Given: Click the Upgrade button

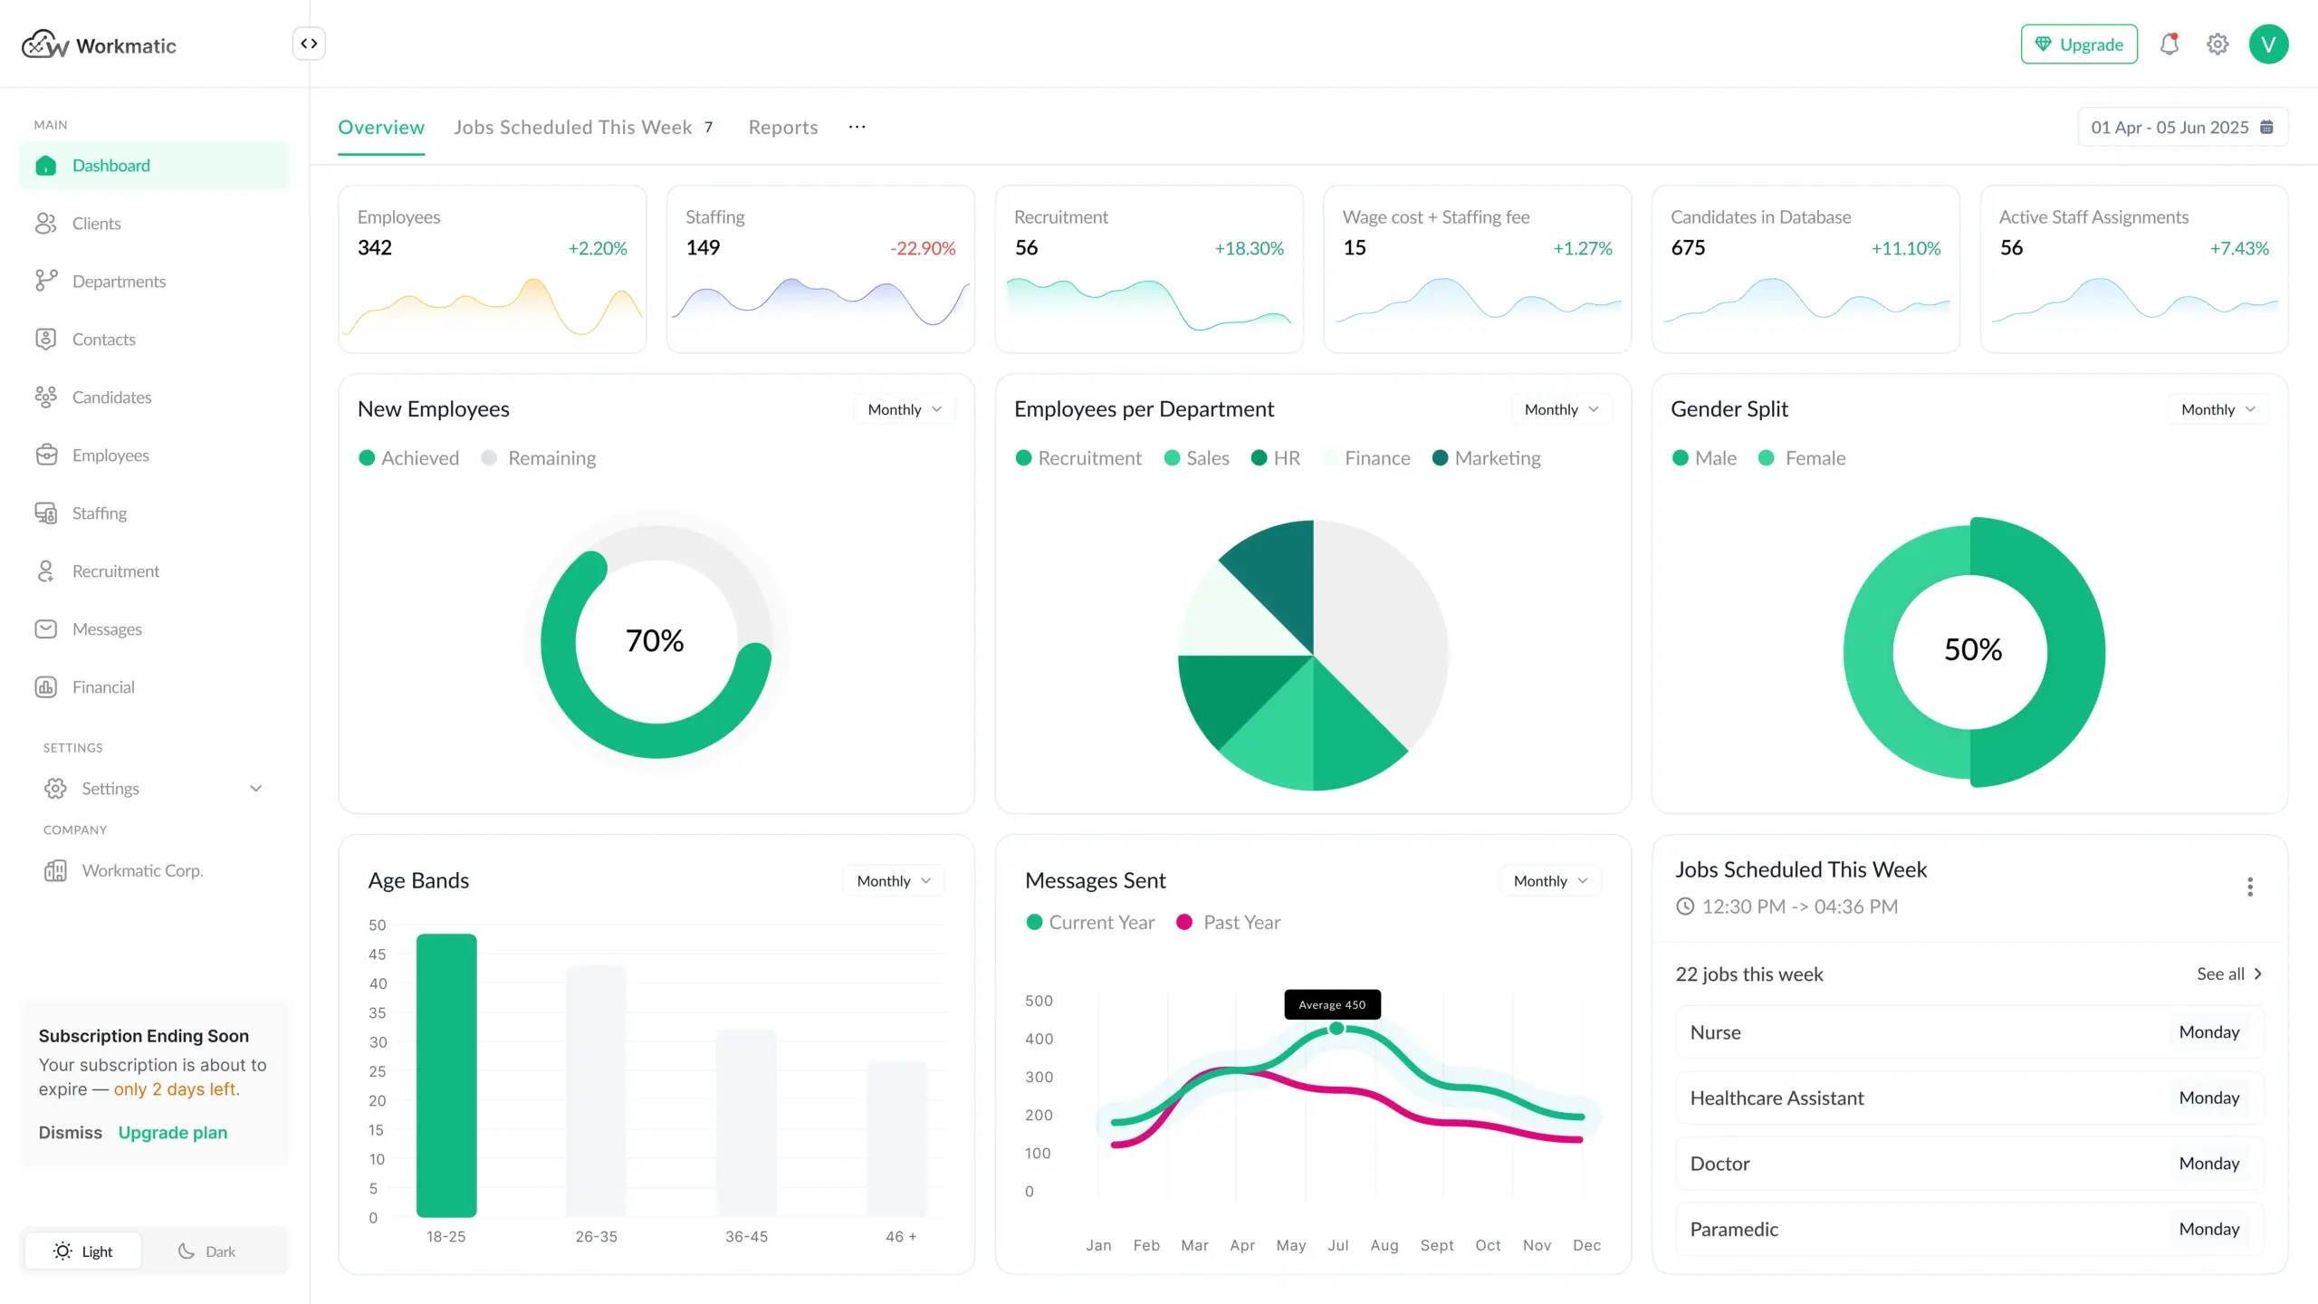Looking at the screenshot, I should 2078,44.
